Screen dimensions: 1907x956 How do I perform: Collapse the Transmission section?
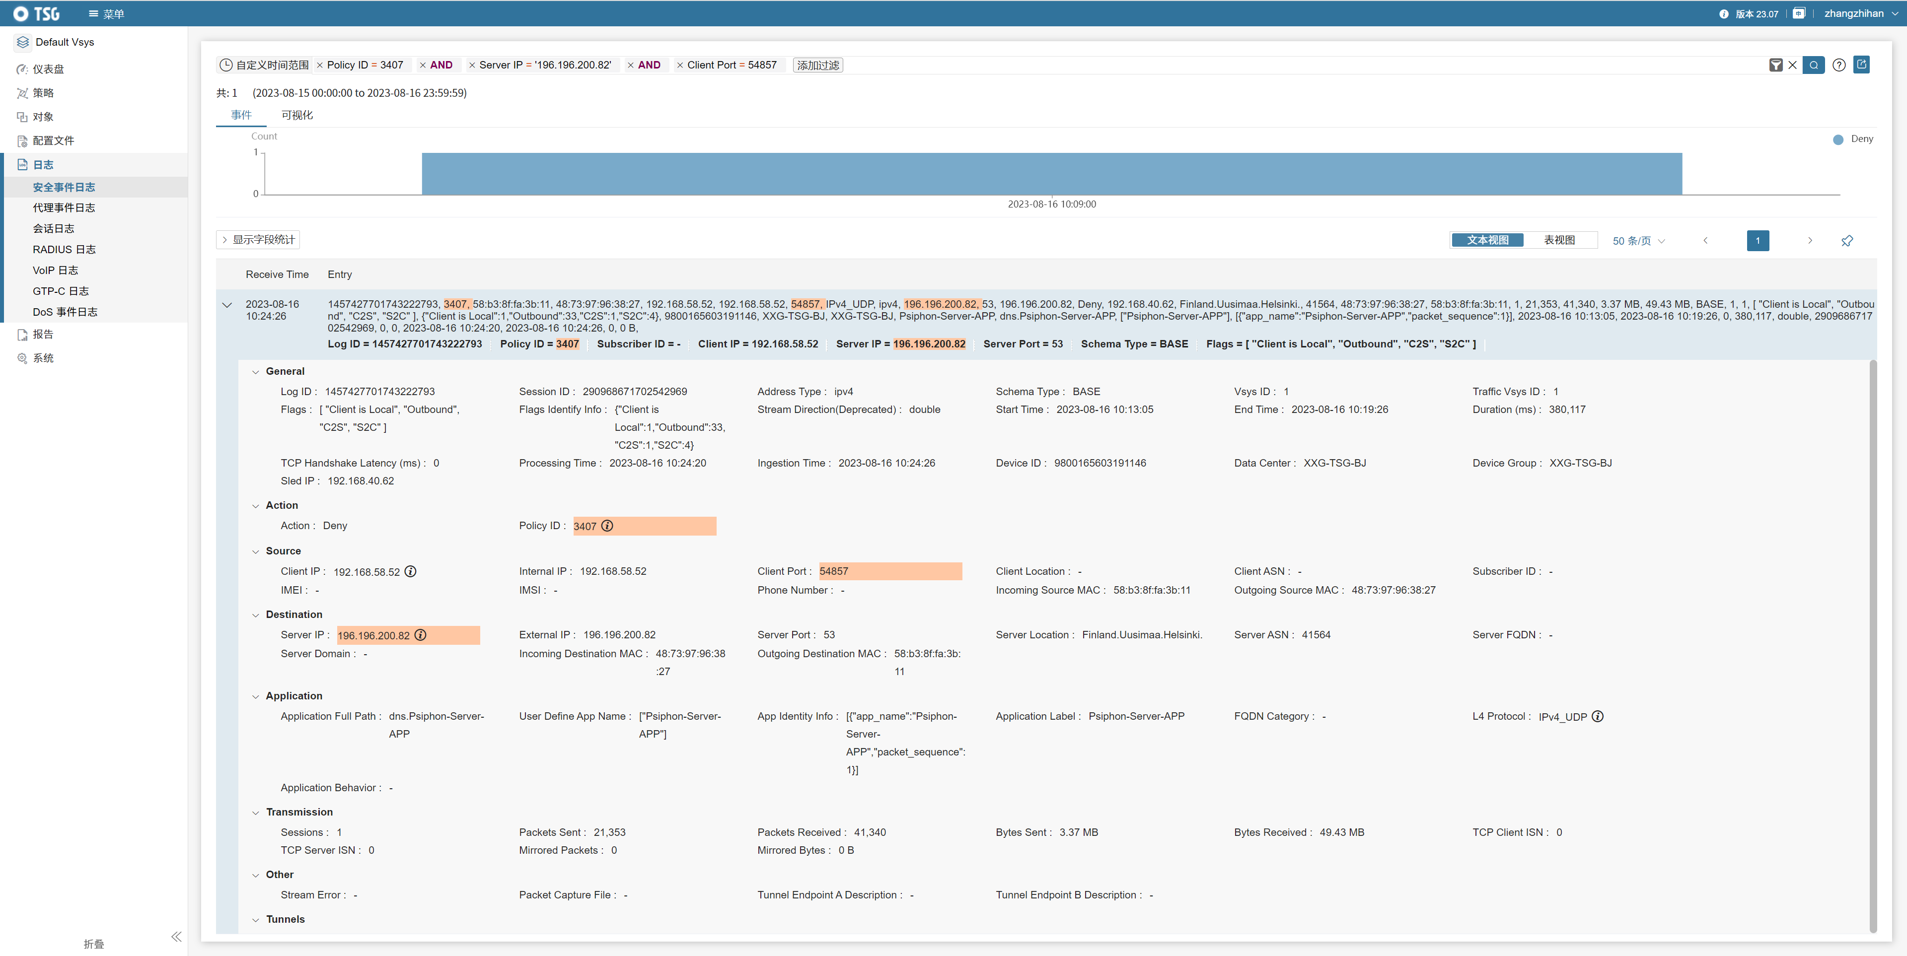tap(256, 813)
